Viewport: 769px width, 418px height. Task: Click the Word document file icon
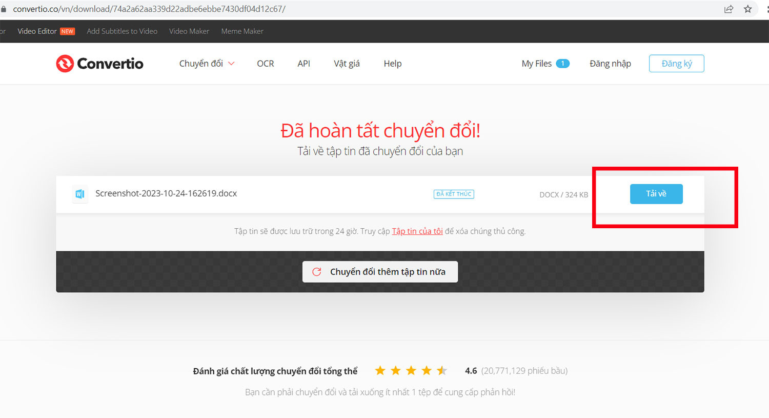coord(79,194)
